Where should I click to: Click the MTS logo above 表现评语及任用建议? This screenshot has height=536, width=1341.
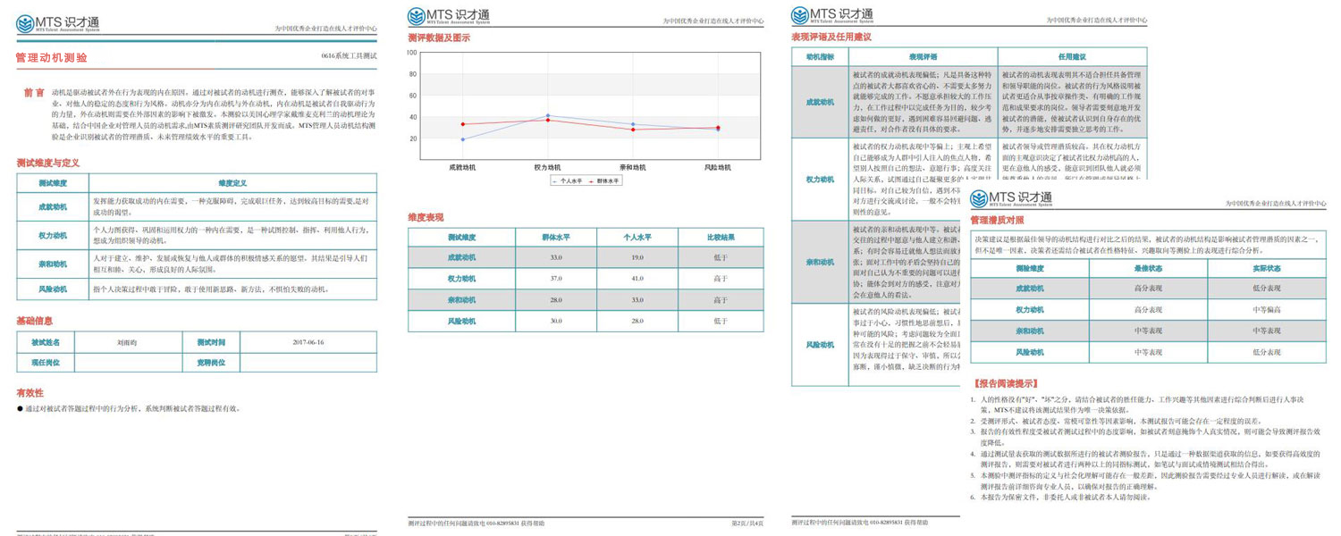coord(833,15)
